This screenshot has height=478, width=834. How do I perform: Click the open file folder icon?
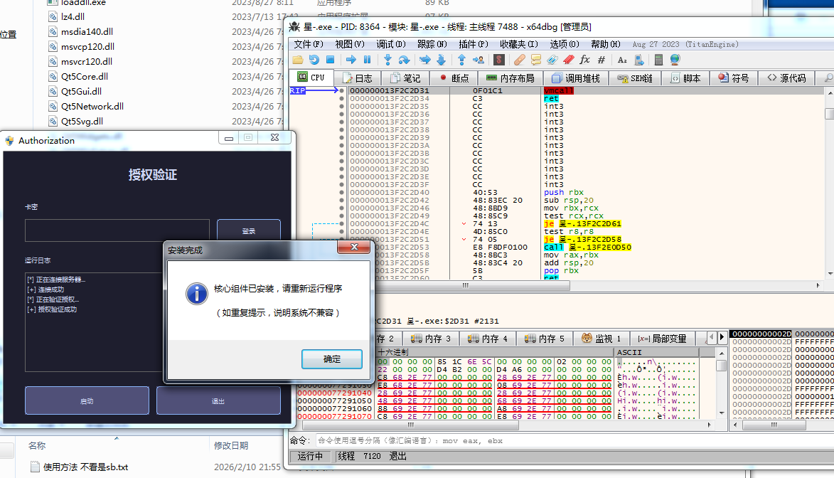298,60
